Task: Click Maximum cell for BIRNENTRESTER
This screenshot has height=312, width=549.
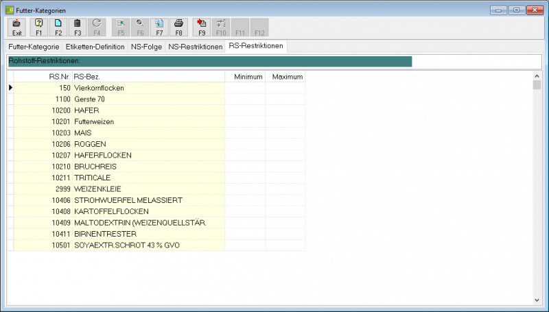Action: pos(285,234)
